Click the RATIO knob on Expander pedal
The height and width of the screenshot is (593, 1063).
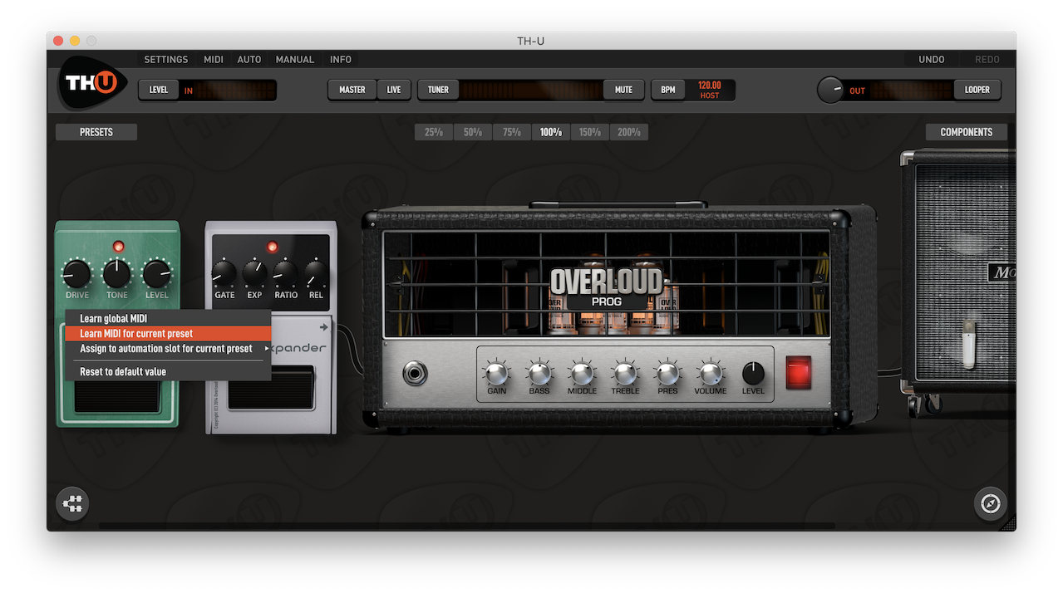coord(286,273)
